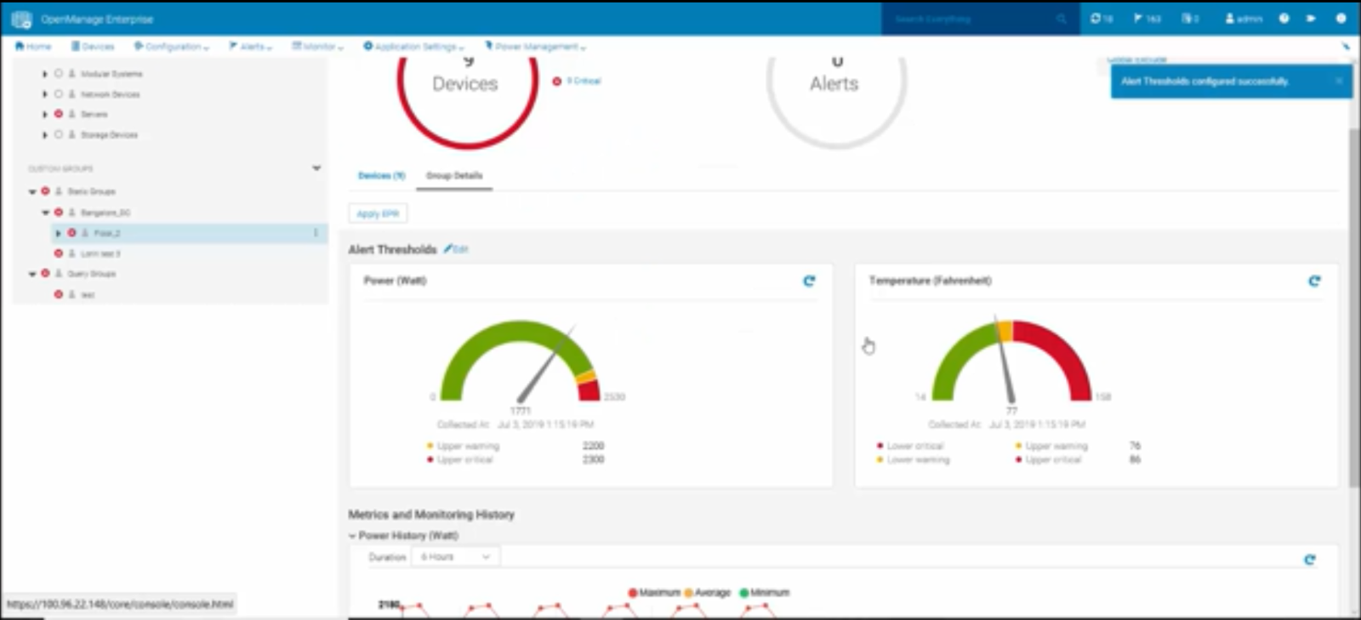
Task: Click the pin icon below the header
Action: [x=1346, y=46]
